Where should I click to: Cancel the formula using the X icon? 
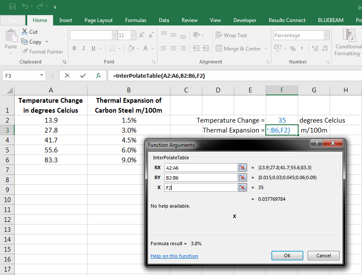click(68, 75)
